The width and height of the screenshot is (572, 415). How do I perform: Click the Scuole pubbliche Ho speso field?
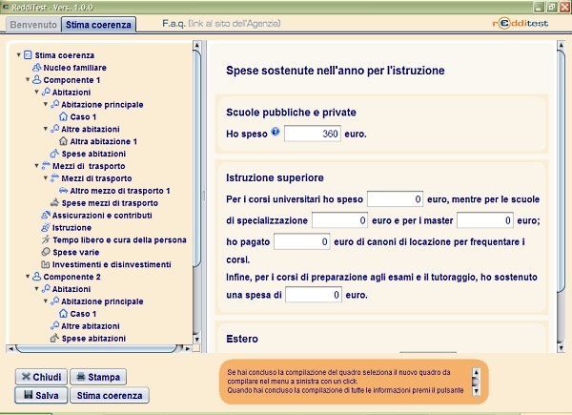click(313, 134)
